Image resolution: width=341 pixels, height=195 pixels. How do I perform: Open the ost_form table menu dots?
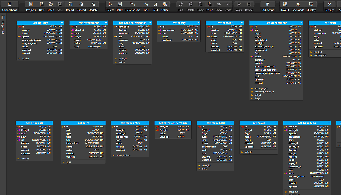click(104, 123)
